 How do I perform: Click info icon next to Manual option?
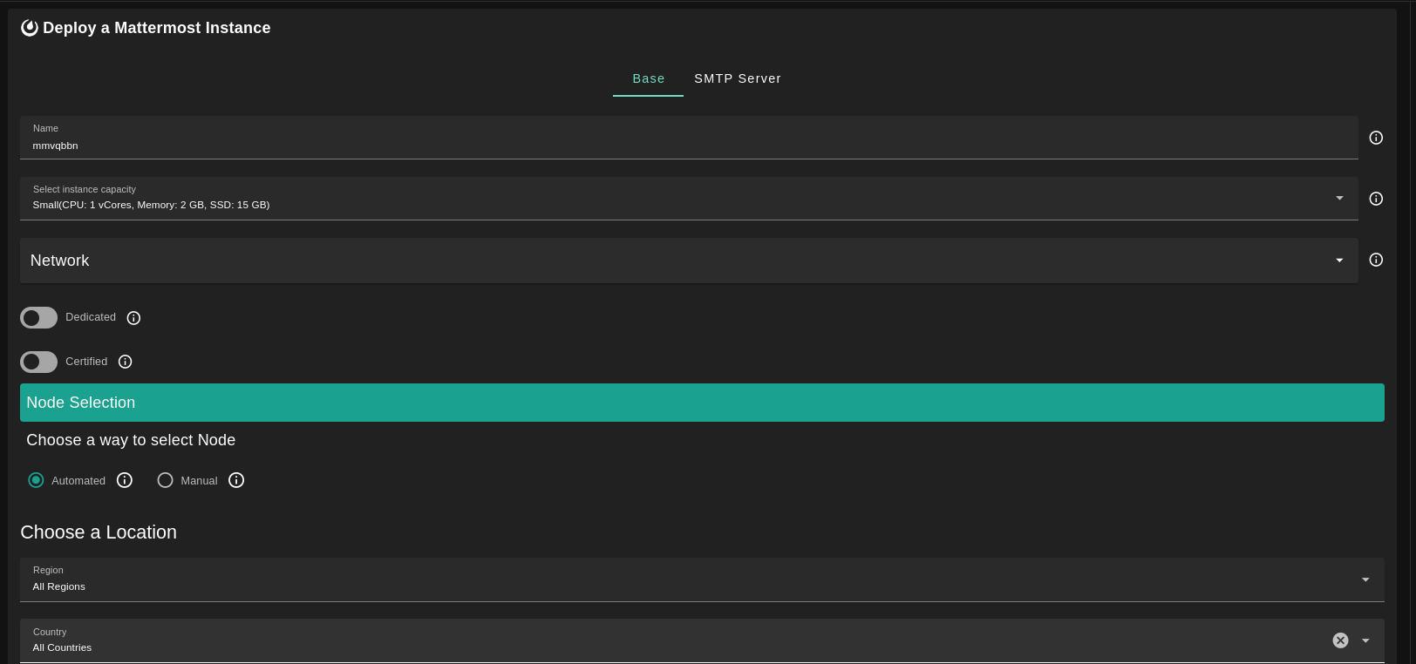tap(236, 480)
